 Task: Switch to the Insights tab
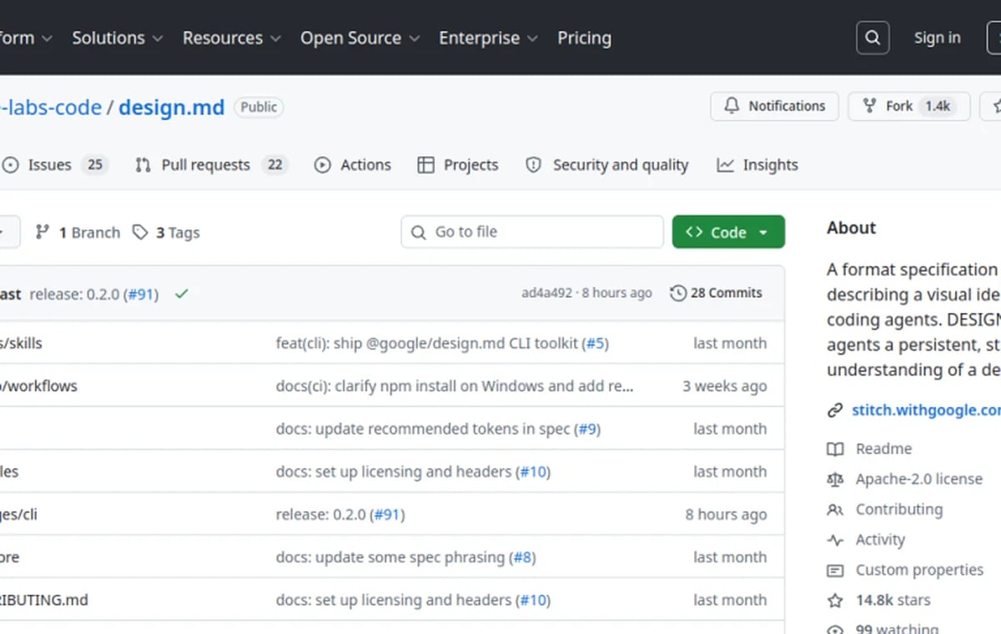[x=757, y=165]
